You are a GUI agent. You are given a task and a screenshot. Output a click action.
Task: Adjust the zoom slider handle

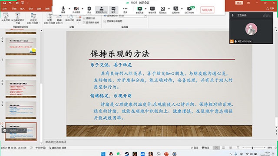coord(252,148)
